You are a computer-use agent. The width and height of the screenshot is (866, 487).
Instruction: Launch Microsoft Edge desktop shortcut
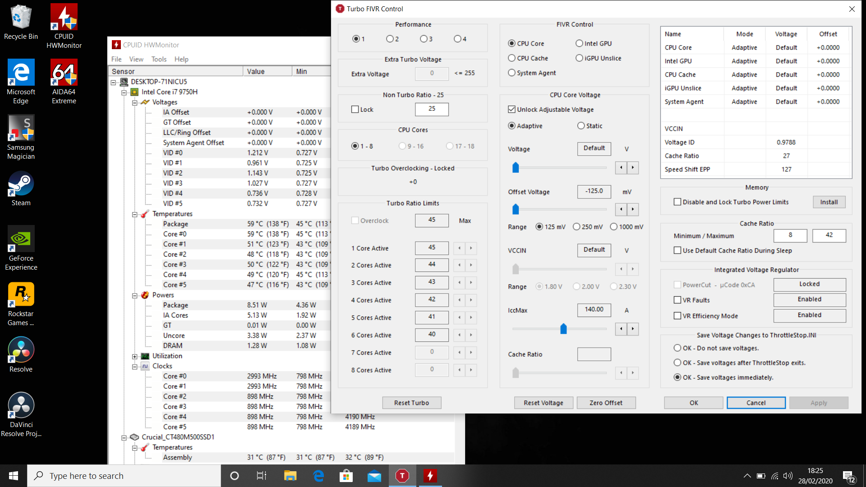click(21, 82)
